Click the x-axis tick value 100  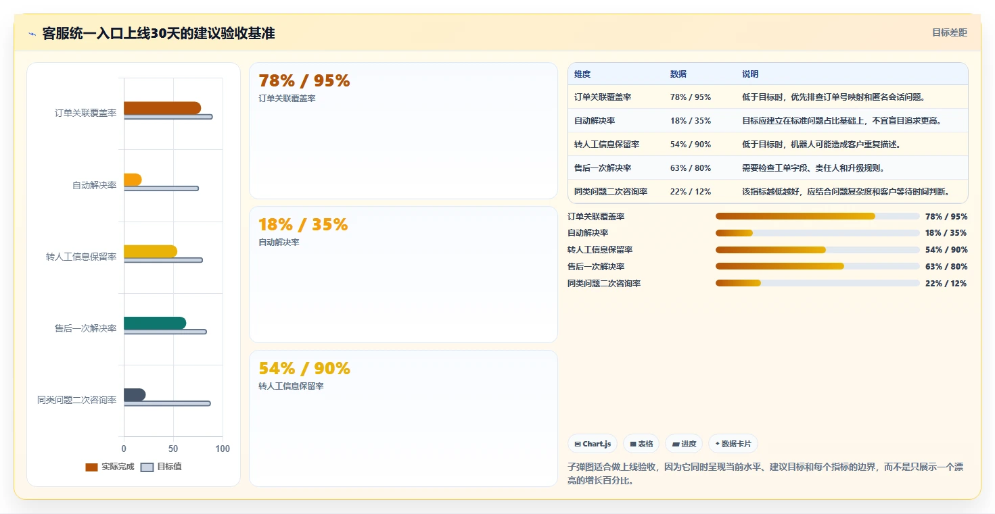pos(223,449)
